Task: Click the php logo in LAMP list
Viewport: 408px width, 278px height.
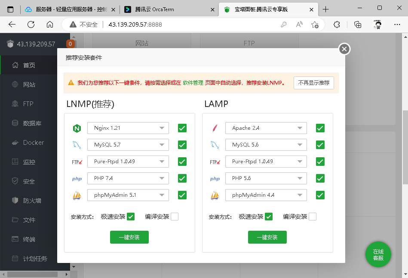Action: [215, 179]
